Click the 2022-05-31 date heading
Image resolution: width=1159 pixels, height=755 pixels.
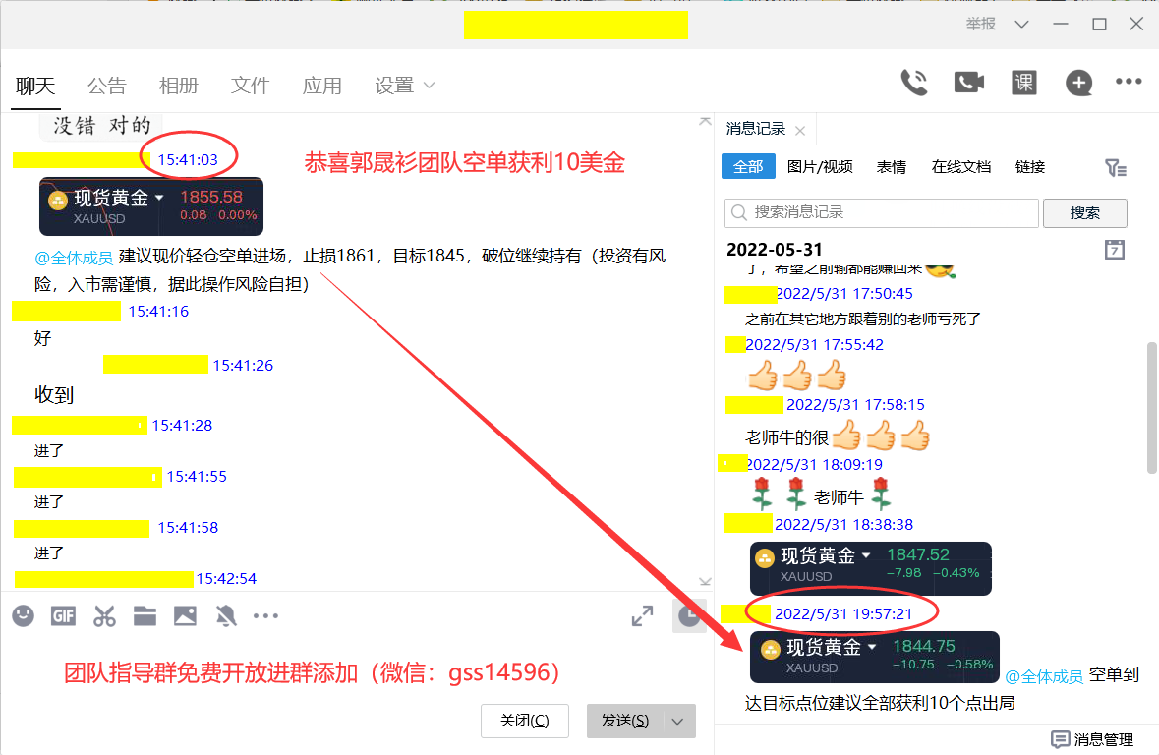[774, 249]
